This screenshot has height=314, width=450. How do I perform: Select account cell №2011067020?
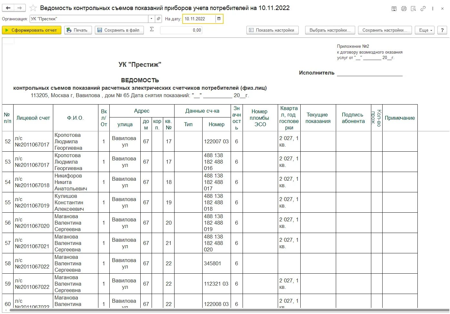tap(33, 223)
